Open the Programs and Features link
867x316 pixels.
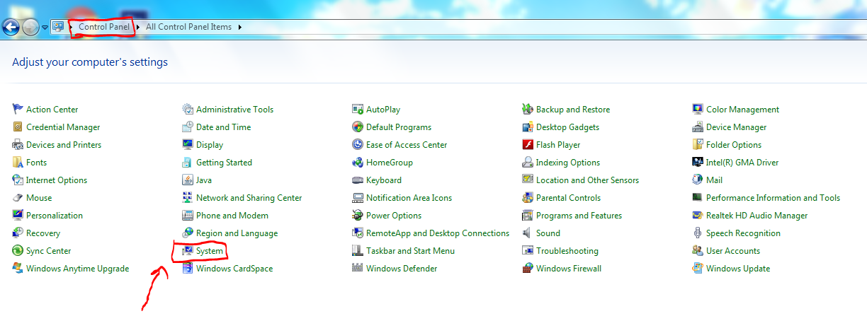click(x=579, y=216)
